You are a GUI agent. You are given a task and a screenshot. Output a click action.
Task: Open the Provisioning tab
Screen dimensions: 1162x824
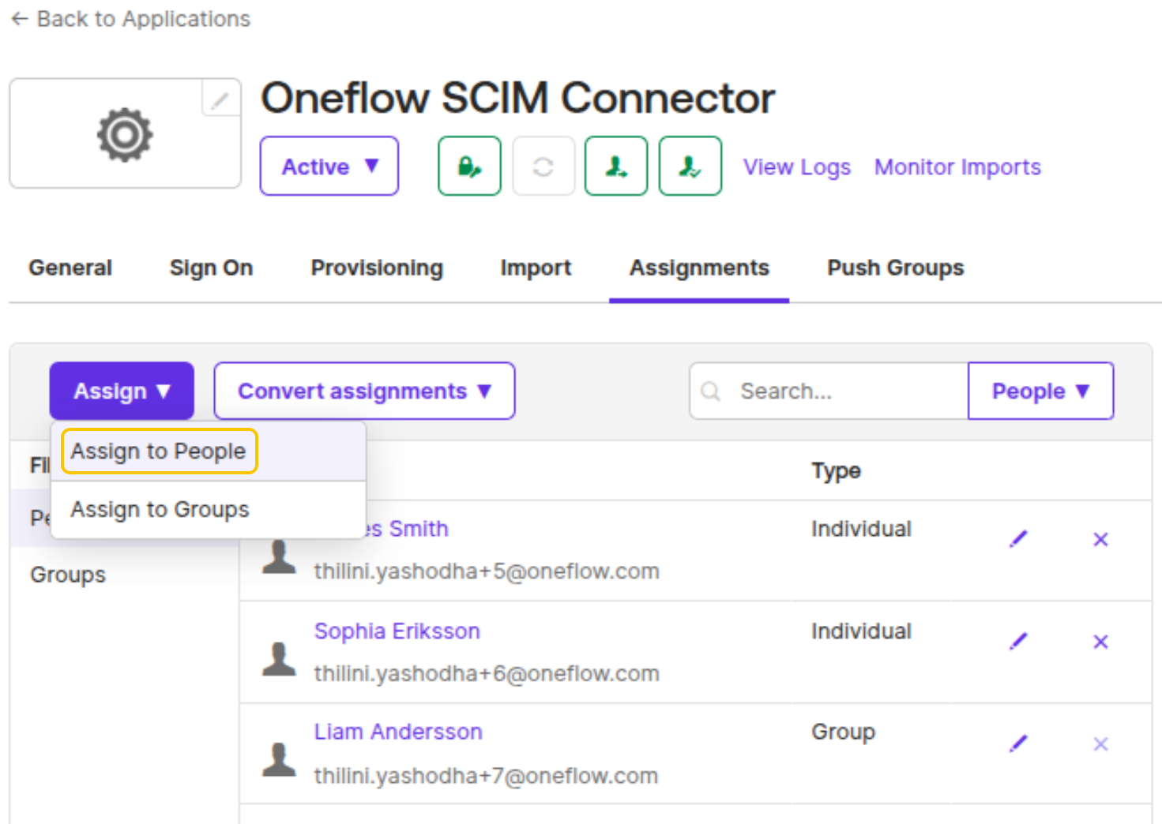[x=377, y=268]
